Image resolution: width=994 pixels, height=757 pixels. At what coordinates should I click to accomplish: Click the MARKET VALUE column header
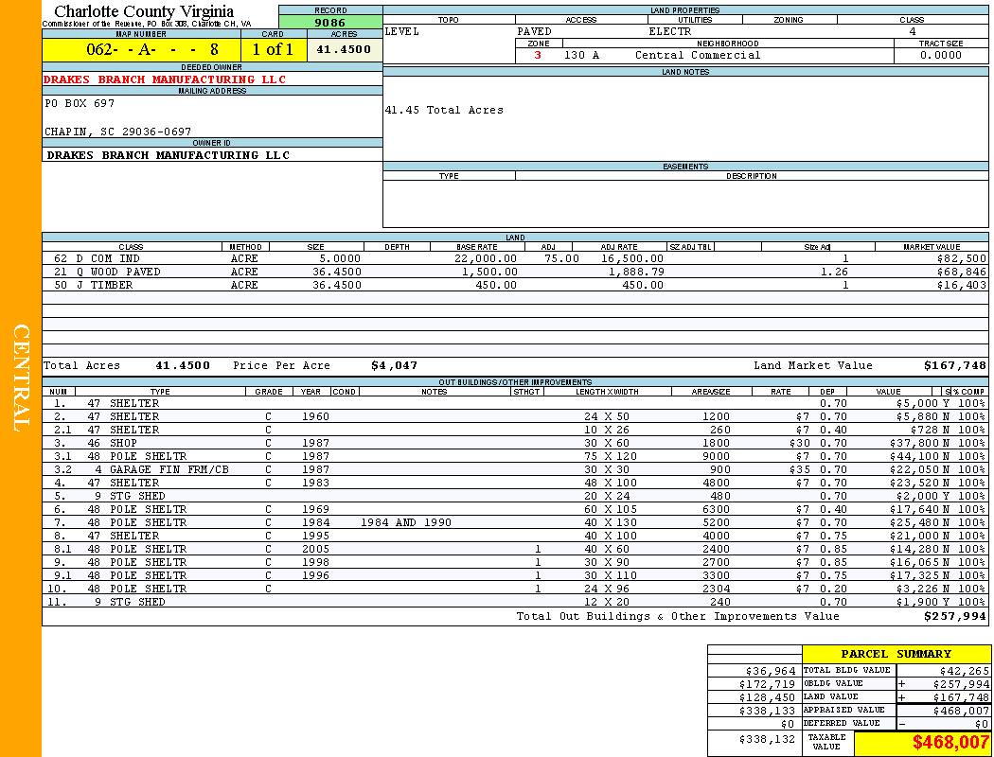[x=932, y=247]
